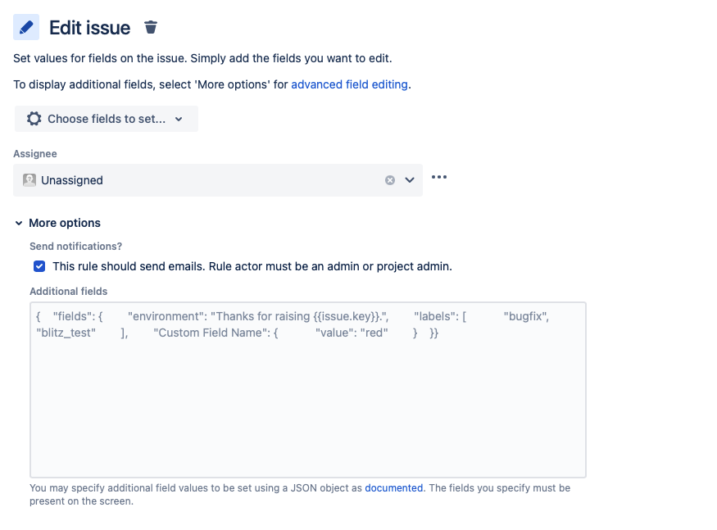Click the 'This rule should send emails' label

click(x=252, y=266)
